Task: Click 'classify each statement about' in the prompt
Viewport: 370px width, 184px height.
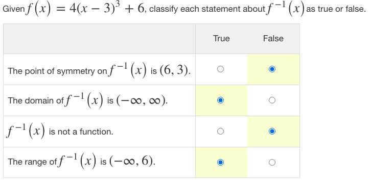Action: [207, 9]
